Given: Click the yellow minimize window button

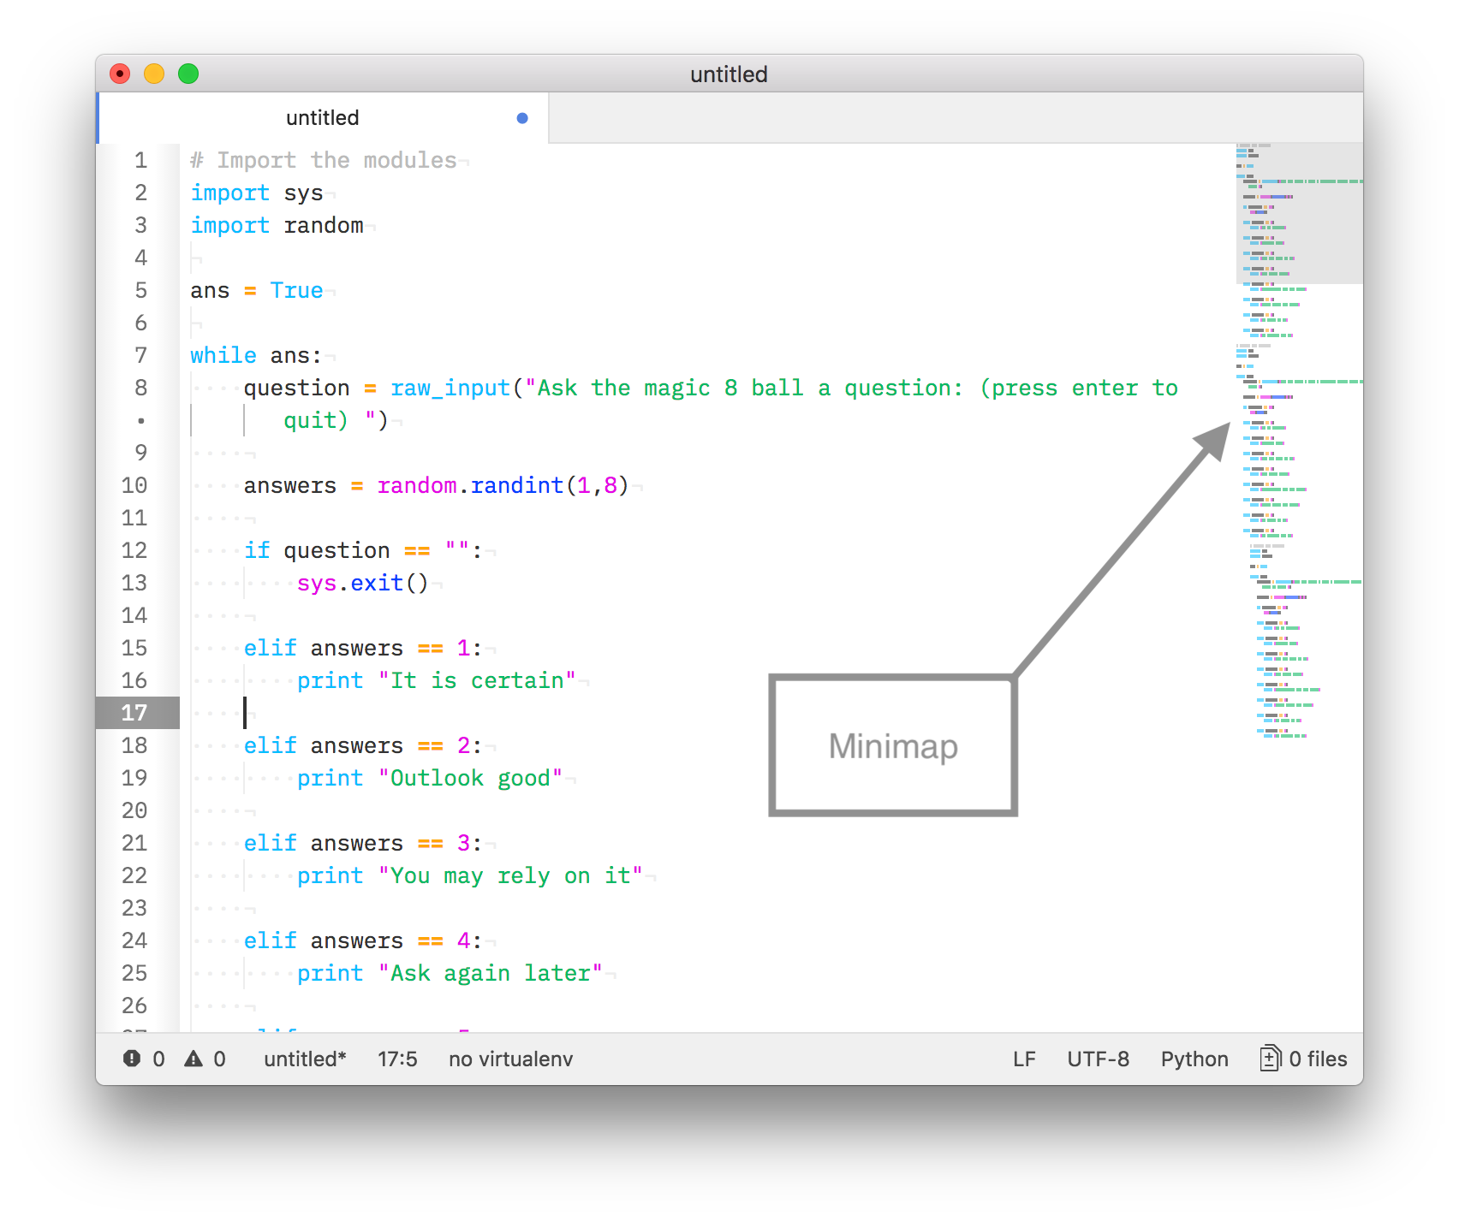Looking at the screenshot, I should coord(154,74).
